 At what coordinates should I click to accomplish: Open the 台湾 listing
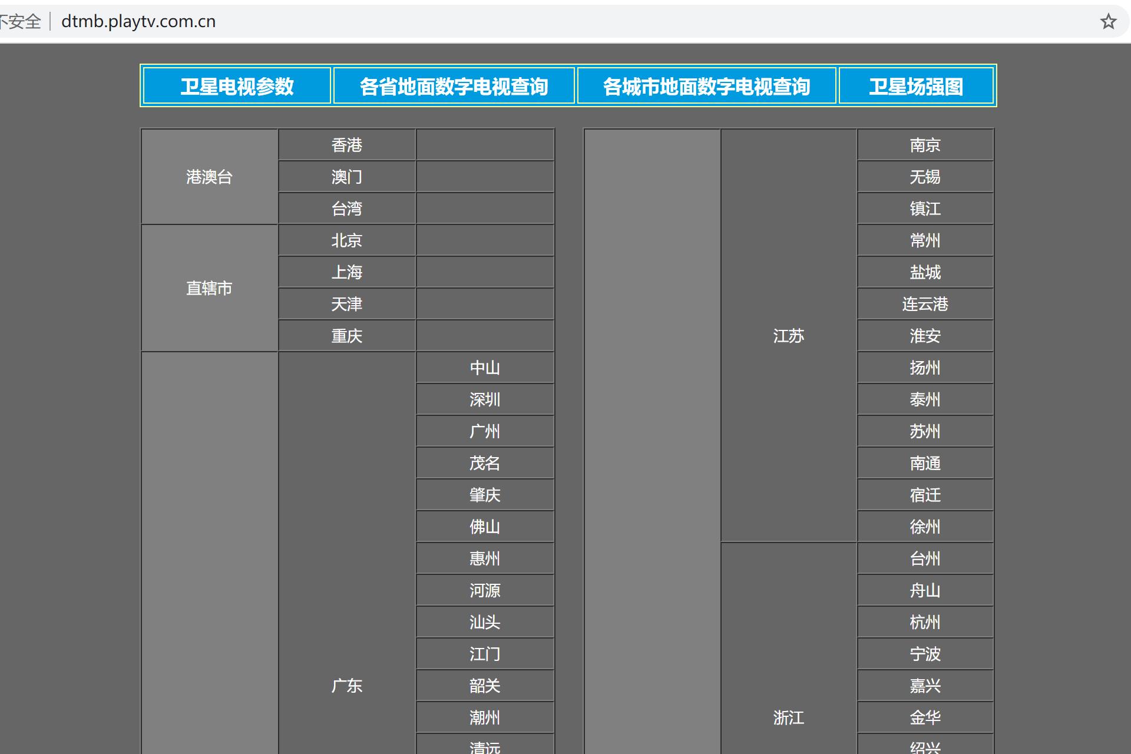tap(347, 209)
